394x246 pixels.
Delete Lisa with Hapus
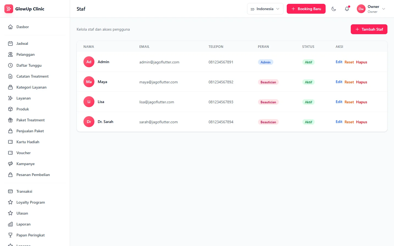(x=361, y=102)
